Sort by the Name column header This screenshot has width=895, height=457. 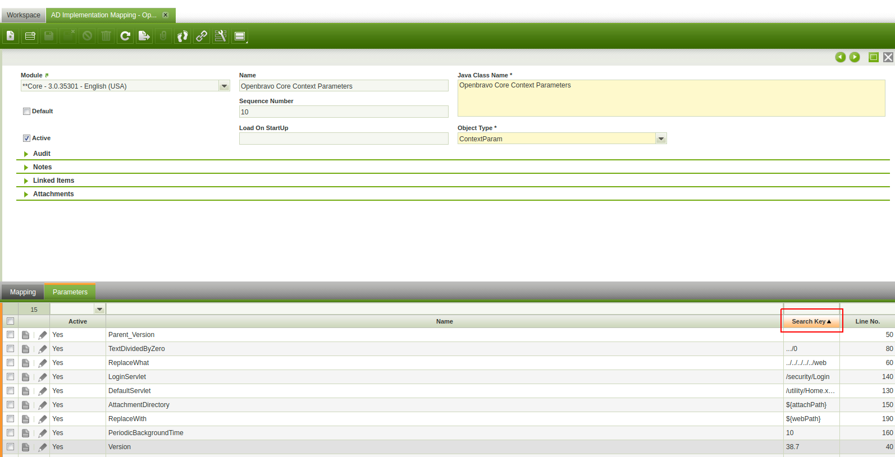[444, 321]
